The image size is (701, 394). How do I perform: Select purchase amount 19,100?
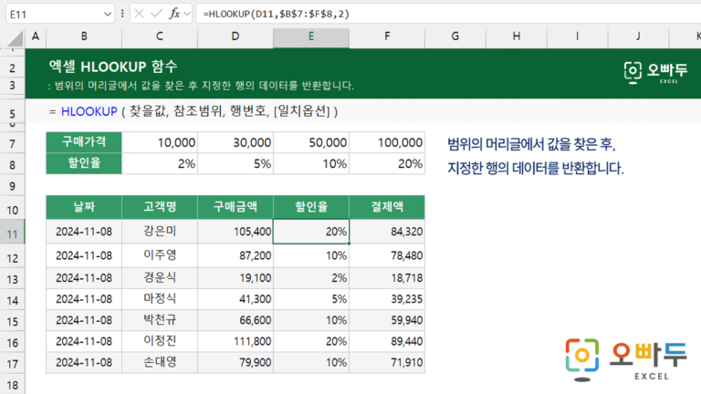point(235,278)
